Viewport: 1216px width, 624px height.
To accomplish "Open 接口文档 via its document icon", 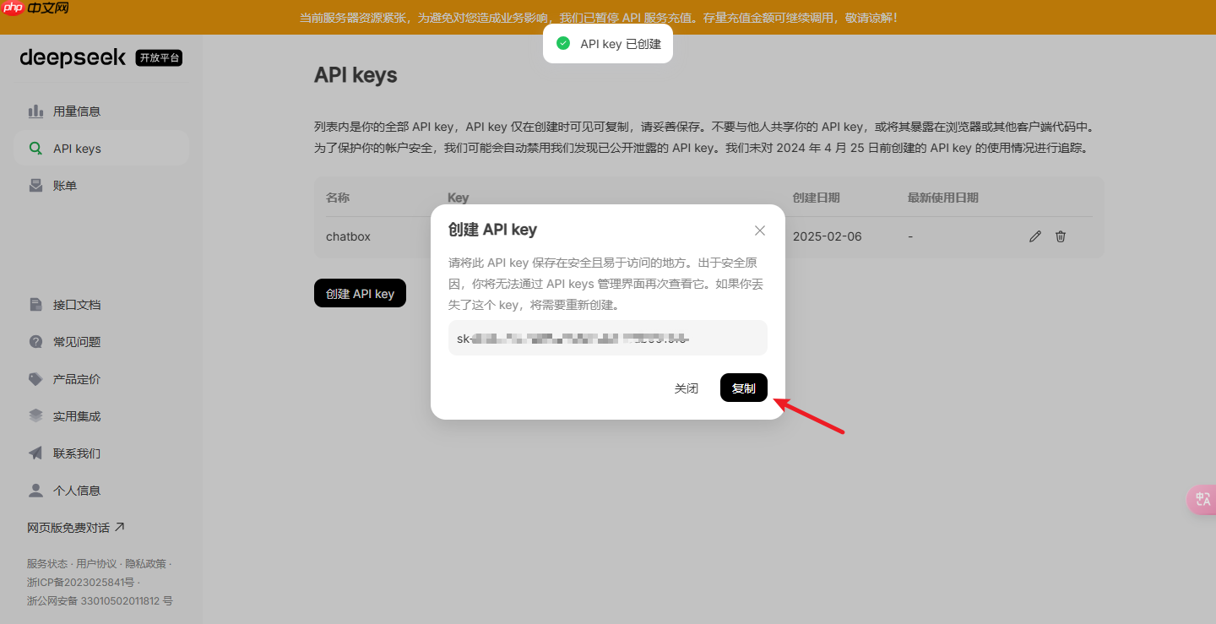I will 35,305.
